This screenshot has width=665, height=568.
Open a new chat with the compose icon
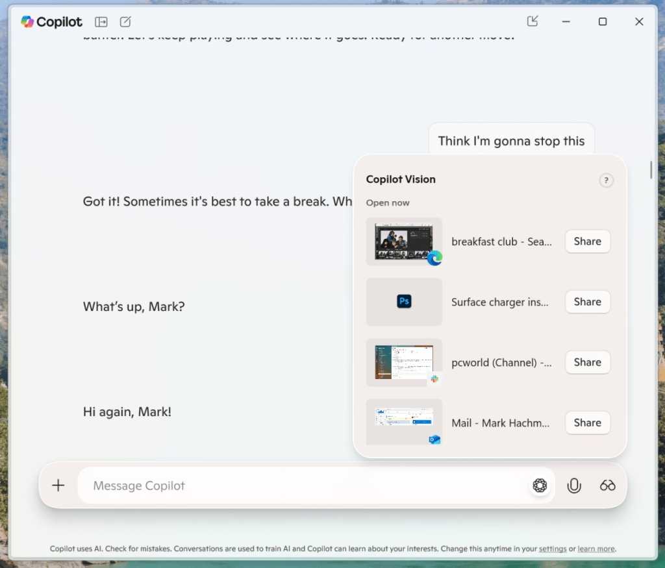[x=125, y=21]
